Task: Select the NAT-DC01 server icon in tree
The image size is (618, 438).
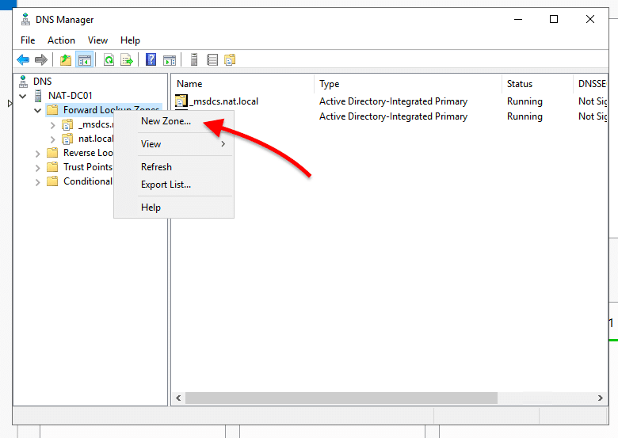Action: (38, 96)
